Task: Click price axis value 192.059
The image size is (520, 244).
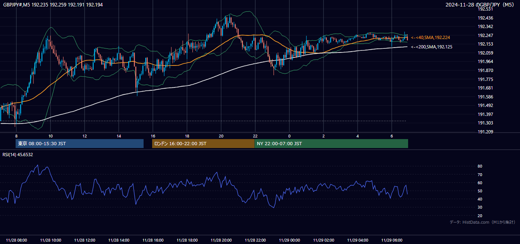Action: [485, 53]
